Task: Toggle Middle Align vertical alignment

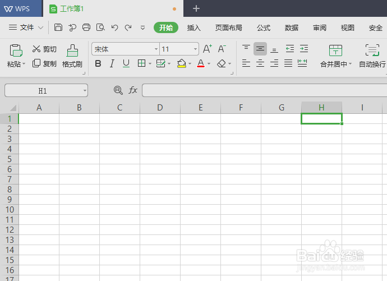Action: (x=260, y=49)
